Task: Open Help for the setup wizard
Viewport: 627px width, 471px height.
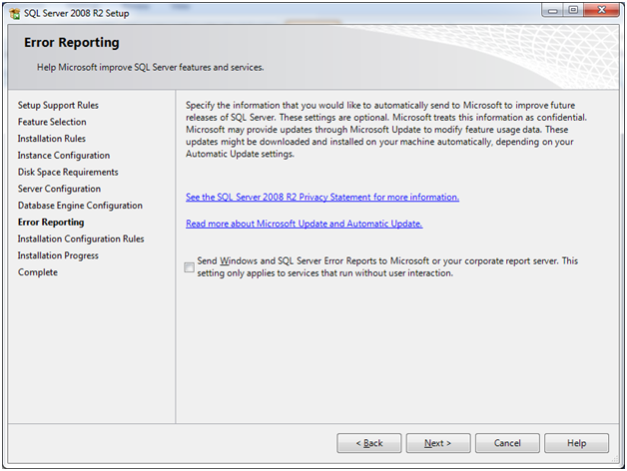Action: pos(576,443)
